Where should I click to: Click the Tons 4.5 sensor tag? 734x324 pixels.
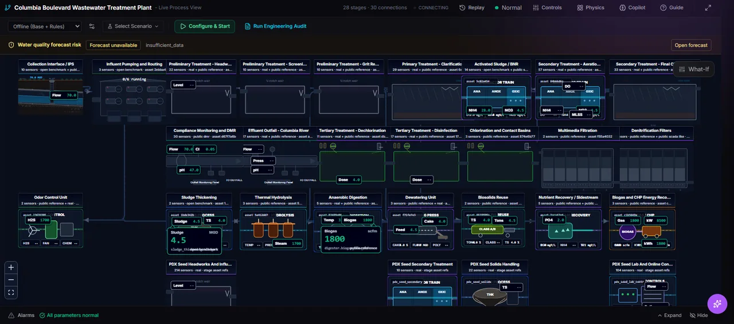click(505, 220)
